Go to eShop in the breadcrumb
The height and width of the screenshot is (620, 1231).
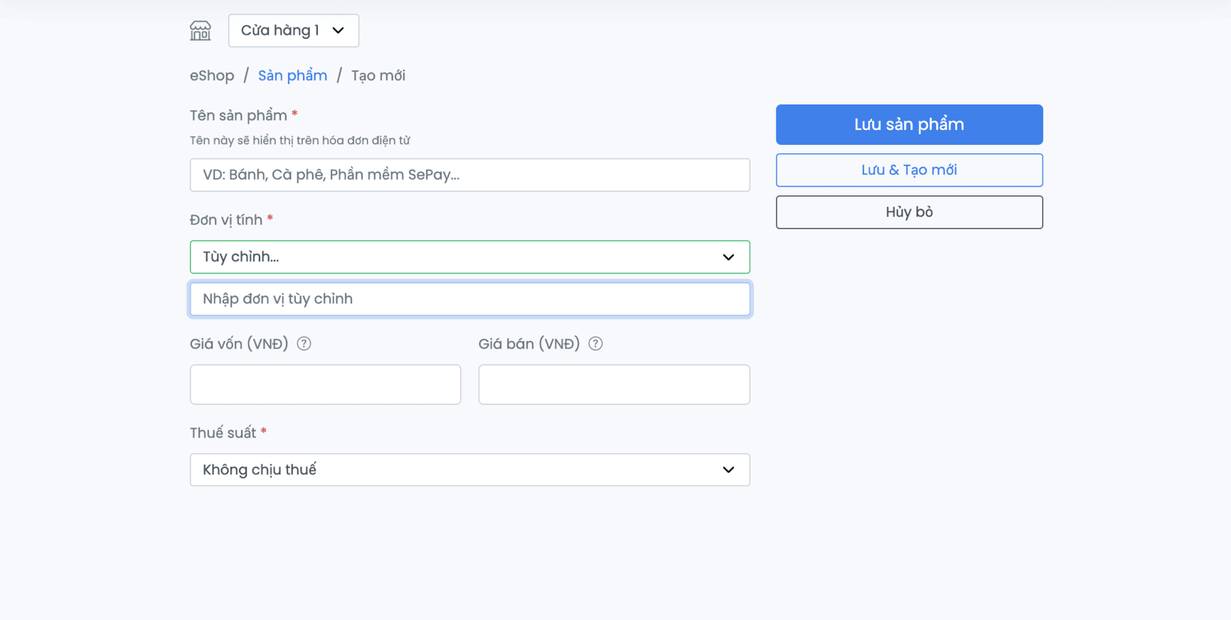pyautogui.click(x=212, y=76)
